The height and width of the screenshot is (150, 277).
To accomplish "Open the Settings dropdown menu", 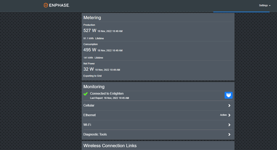I will pos(265,6).
